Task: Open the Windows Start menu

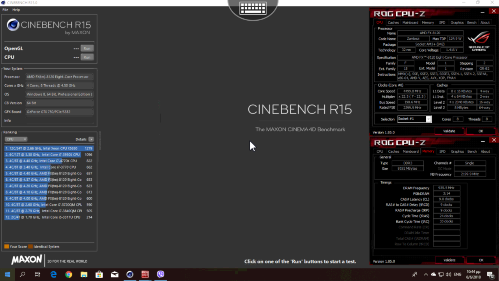Action: pyautogui.click(x=7, y=274)
